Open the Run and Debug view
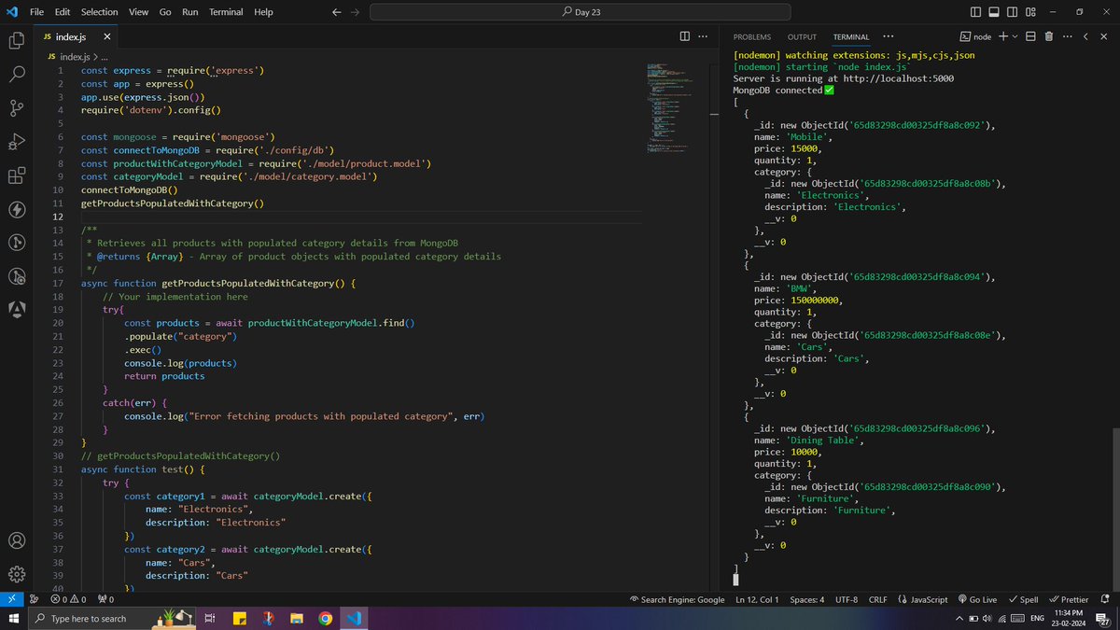Image resolution: width=1120 pixels, height=630 pixels. coord(16,142)
